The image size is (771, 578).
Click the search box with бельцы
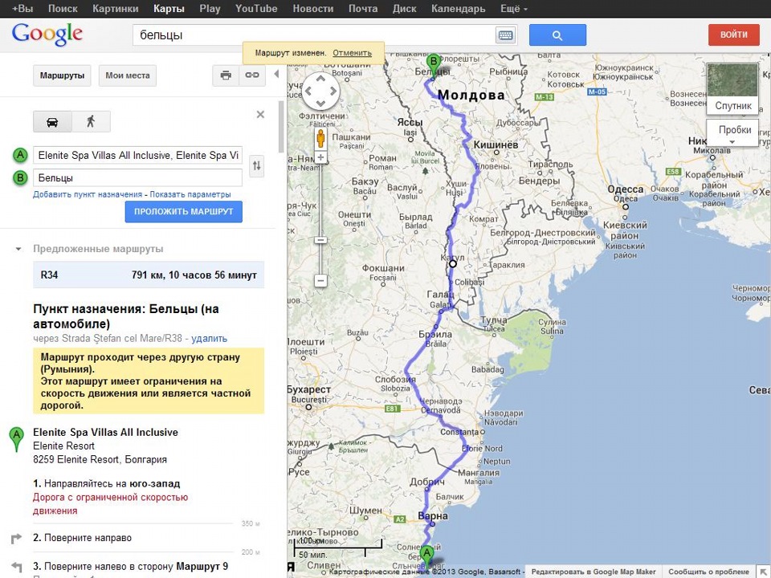tap(314, 35)
